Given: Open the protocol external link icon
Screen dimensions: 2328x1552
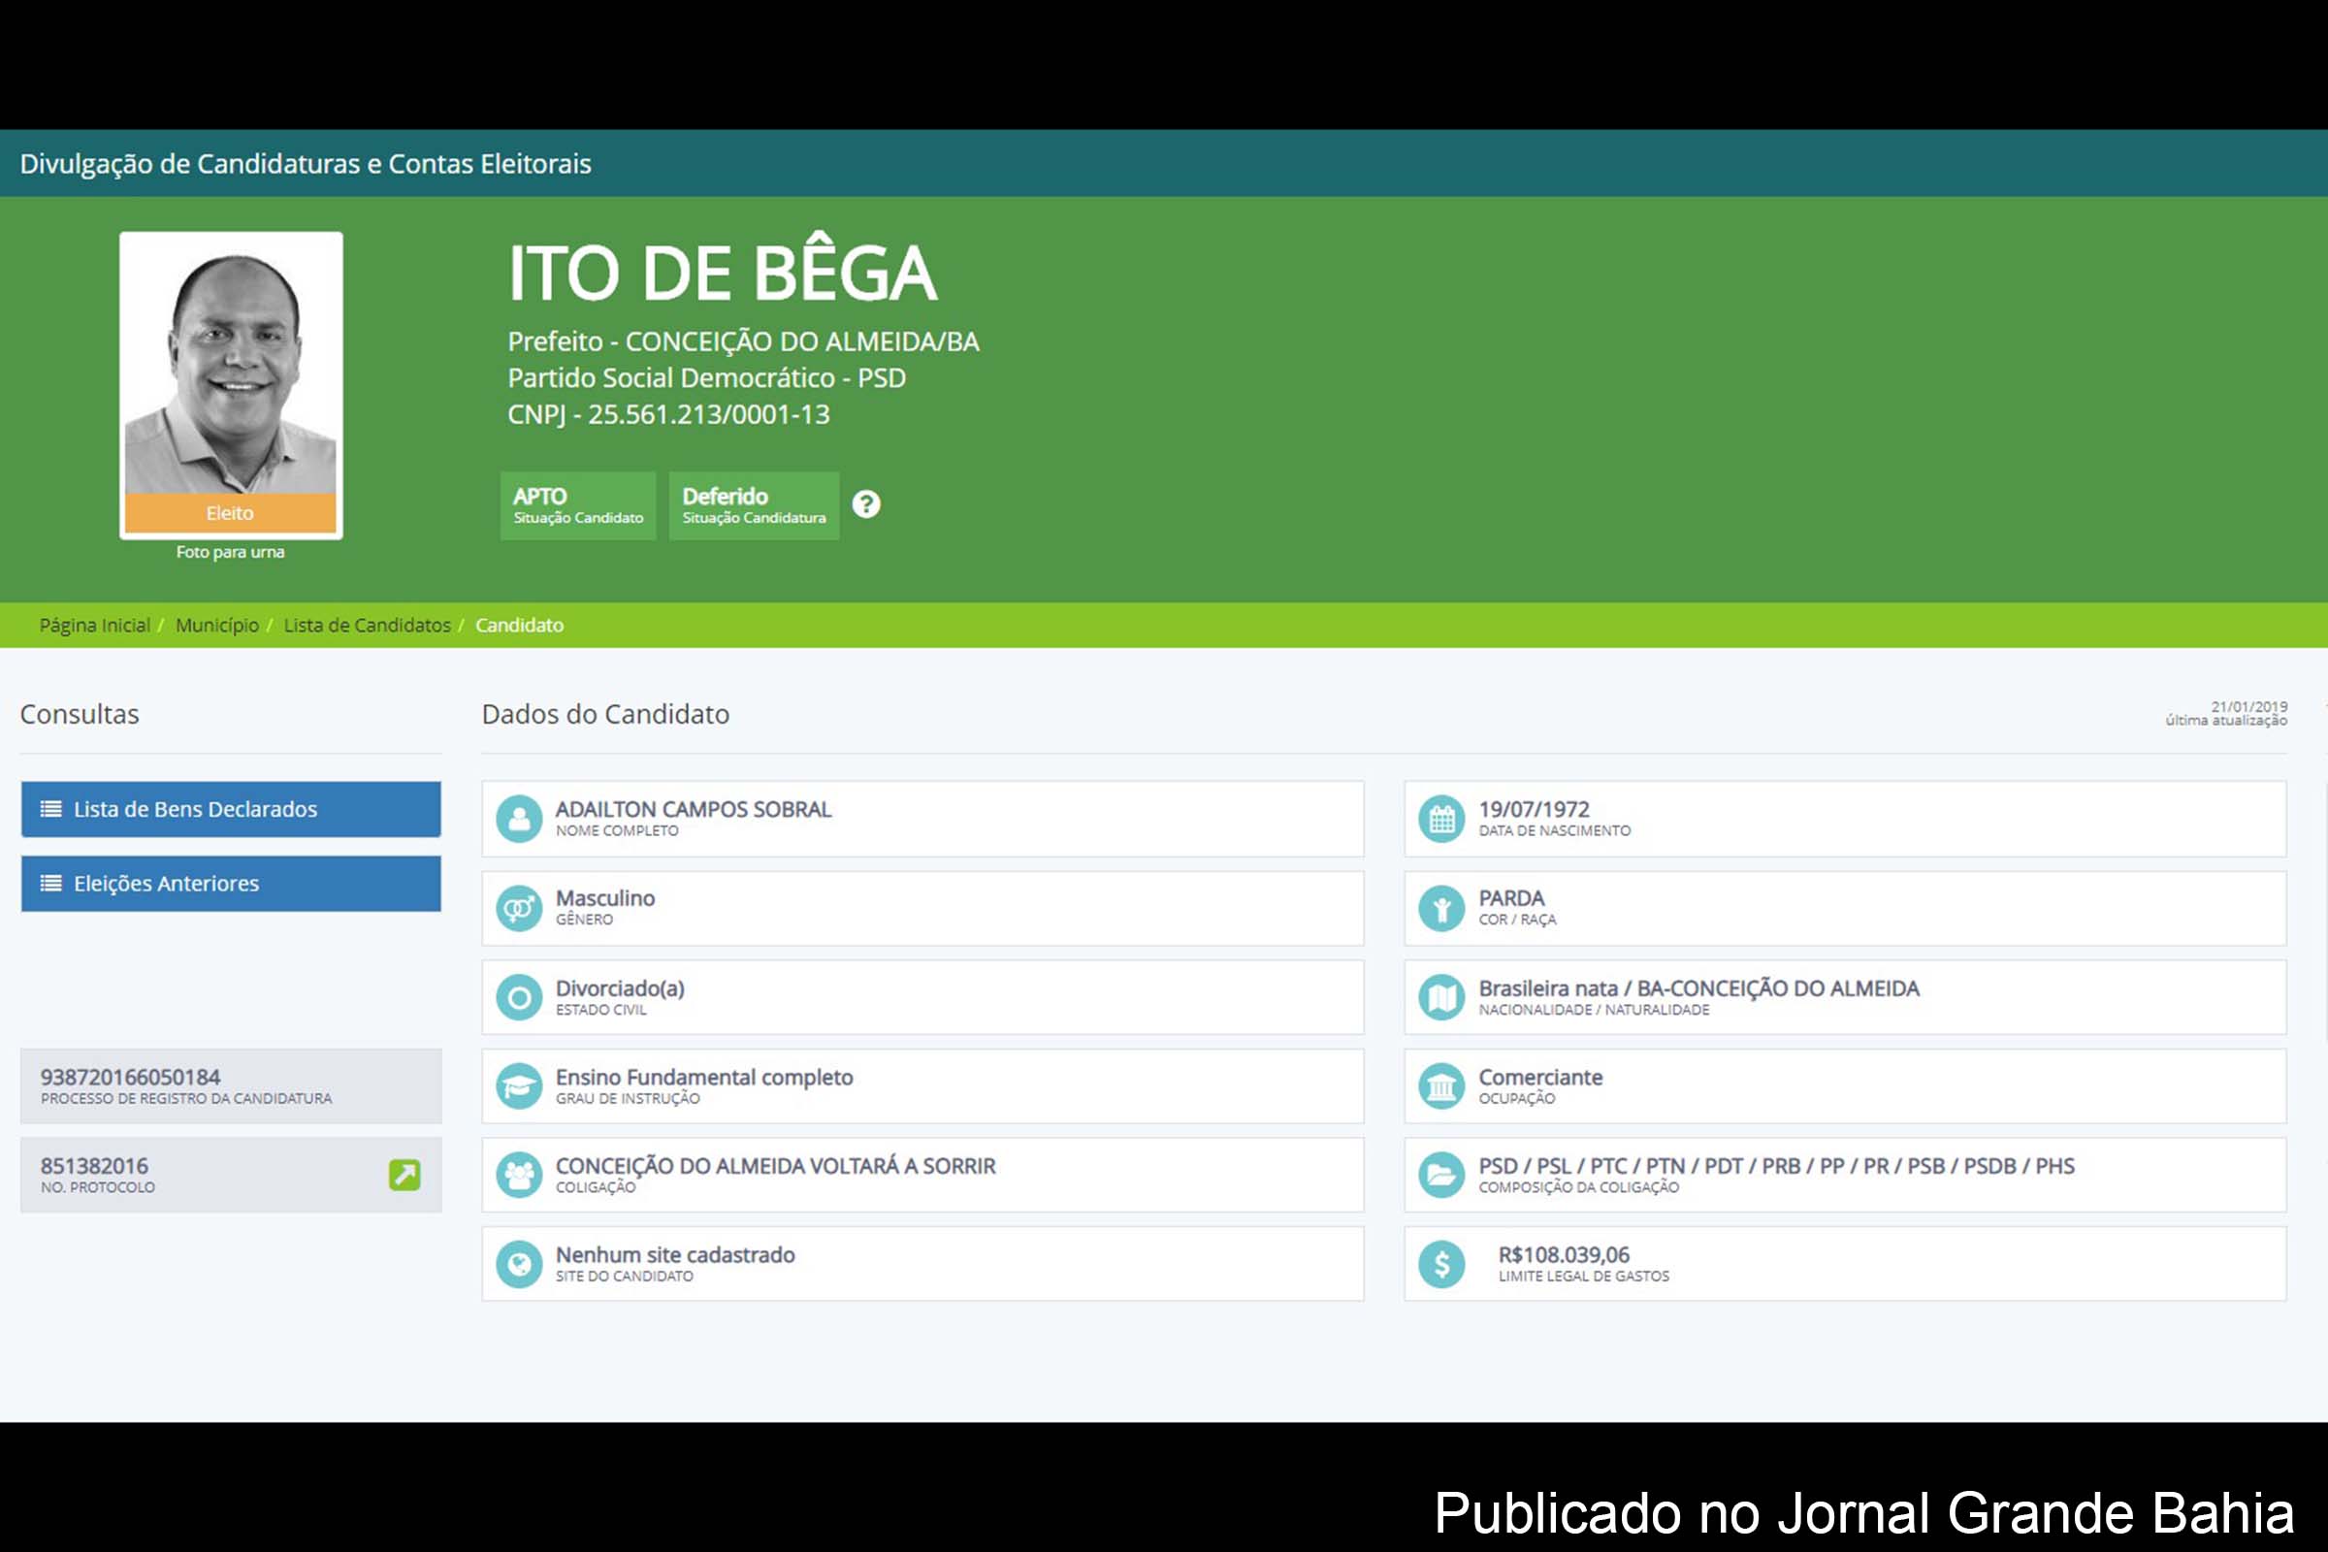Looking at the screenshot, I should 404,1175.
